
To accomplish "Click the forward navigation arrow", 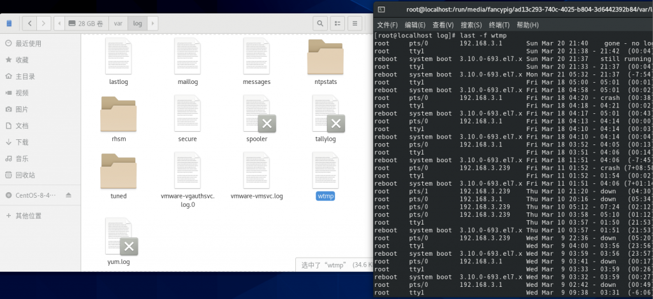I will [x=43, y=24].
